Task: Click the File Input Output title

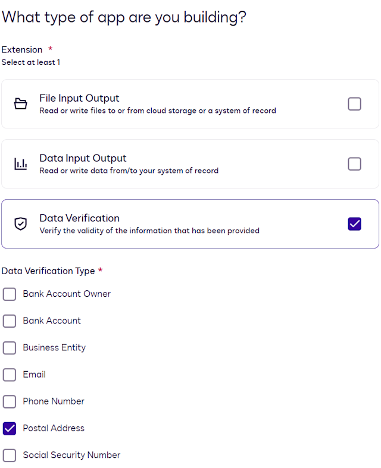Action: [x=79, y=98]
